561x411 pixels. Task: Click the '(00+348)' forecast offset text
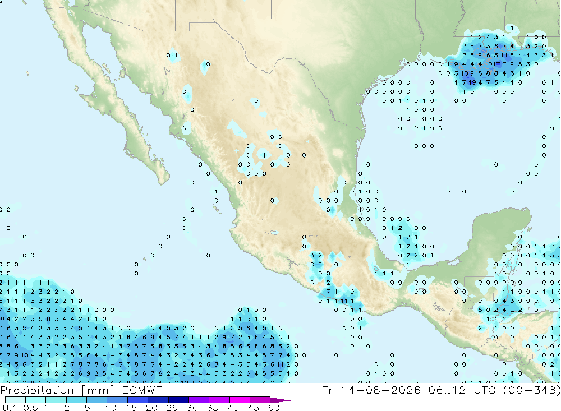(532, 390)
